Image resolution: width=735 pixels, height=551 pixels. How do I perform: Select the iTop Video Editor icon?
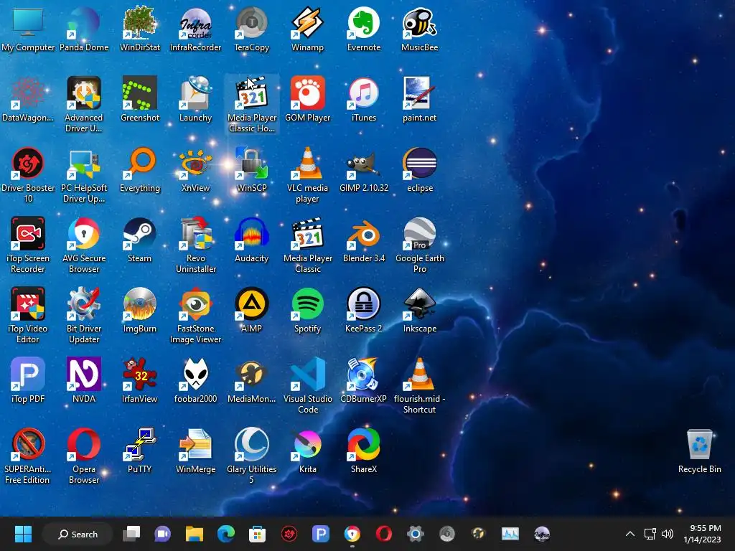pos(28,303)
